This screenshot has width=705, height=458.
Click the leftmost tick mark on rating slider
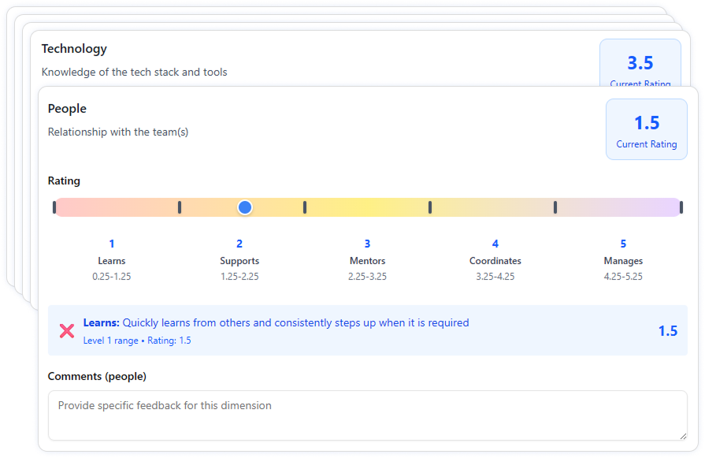(x=54, y=207)
